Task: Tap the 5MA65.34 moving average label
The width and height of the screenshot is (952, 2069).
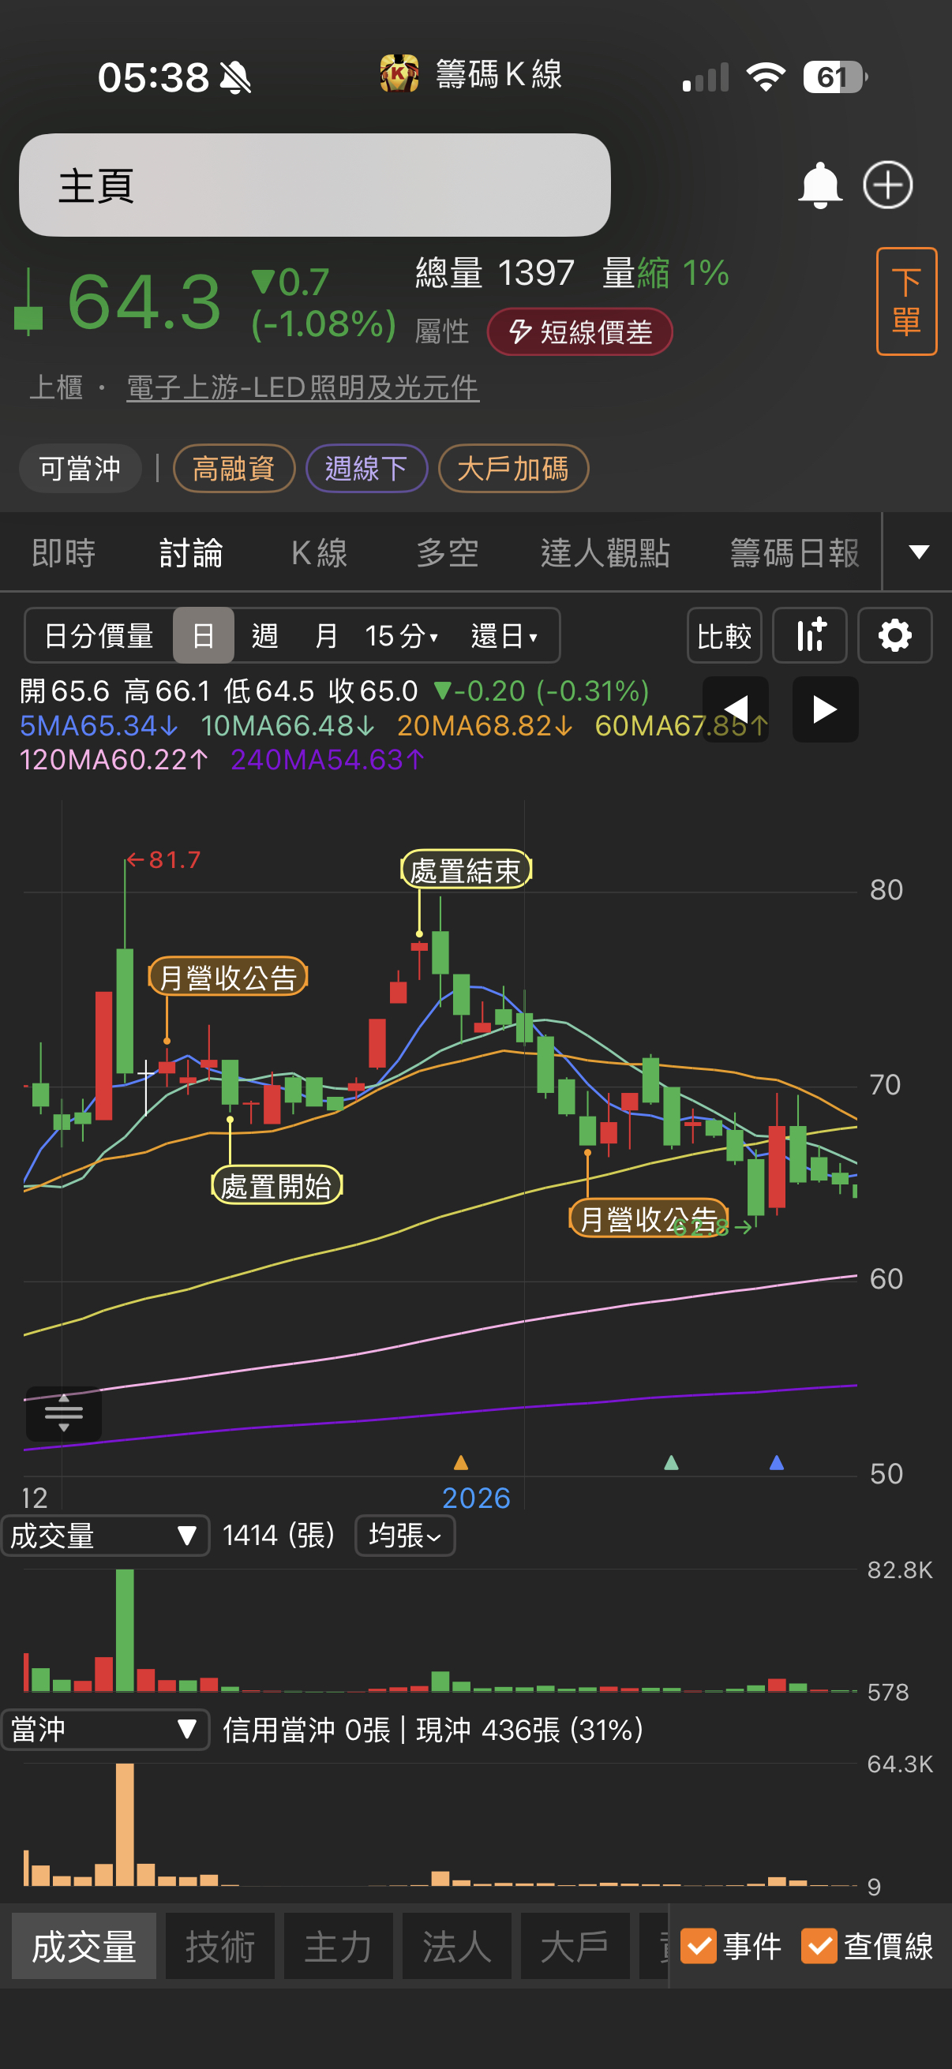Action: [x=99, y=725]
